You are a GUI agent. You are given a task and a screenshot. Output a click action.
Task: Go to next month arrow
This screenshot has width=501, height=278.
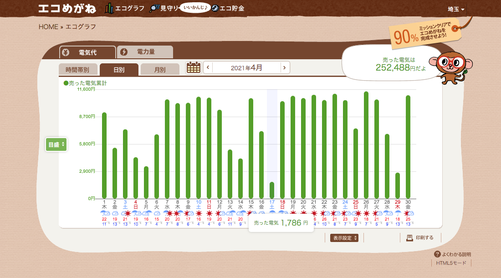point(285,67)
